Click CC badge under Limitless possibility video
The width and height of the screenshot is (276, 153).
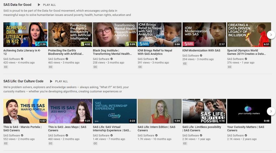185,144
